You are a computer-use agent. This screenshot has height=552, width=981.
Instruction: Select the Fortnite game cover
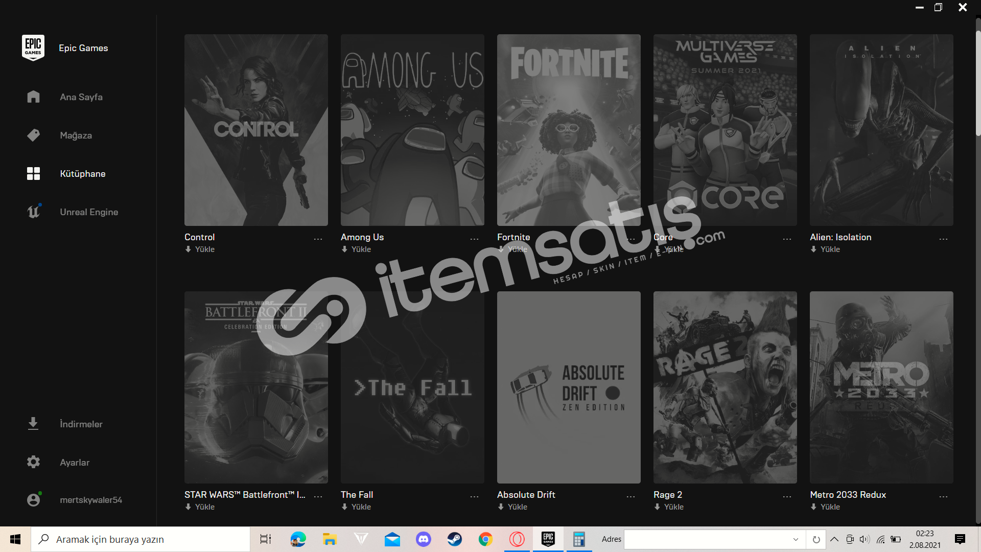569,130
